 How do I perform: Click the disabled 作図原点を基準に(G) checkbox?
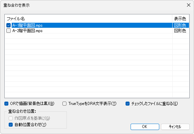pyautogui.click(x=11, y=118)
